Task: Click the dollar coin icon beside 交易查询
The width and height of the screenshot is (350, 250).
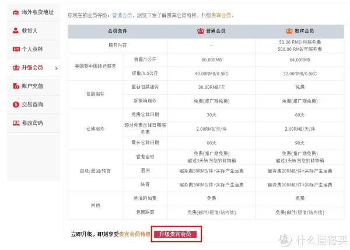Action: click(16, 105)
